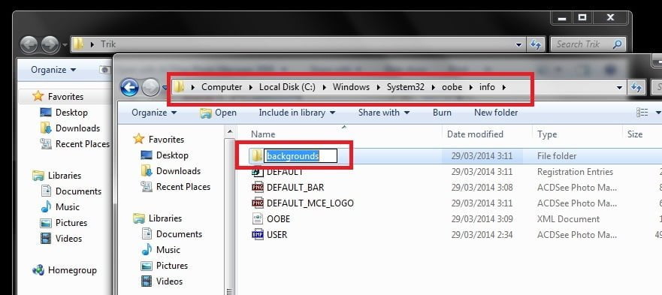The width and height of the screenshot is (662, 295).
Task: Open Downloads in front window Favorites
Action: pos(171,171)
